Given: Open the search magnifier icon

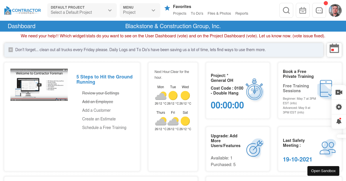Looking at the screenshot, I should (x=286, y=10).
